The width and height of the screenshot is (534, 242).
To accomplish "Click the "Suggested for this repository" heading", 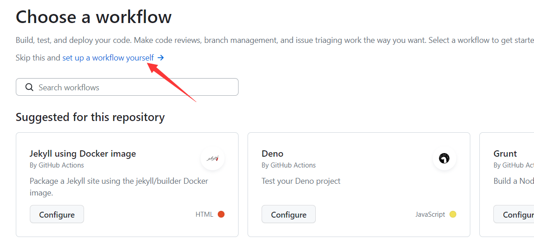I will coord(90,117).
